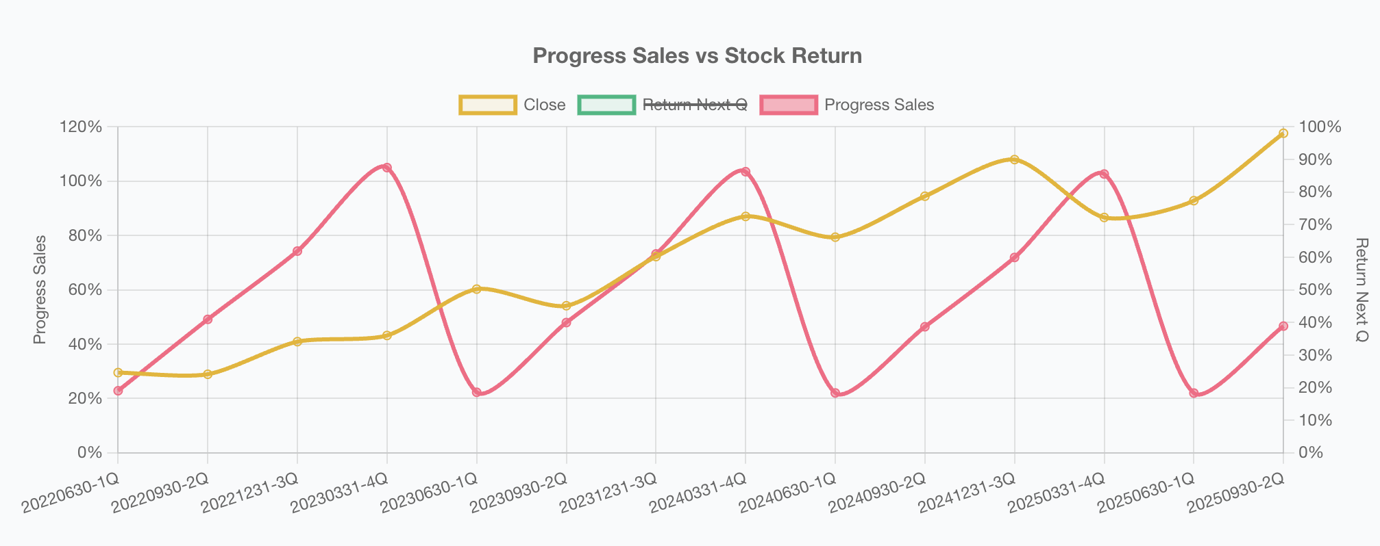Viewport: 1380px width, 546px height.
Task: Click the Close point at 20241231-3Q
Action: (1015, 159)
